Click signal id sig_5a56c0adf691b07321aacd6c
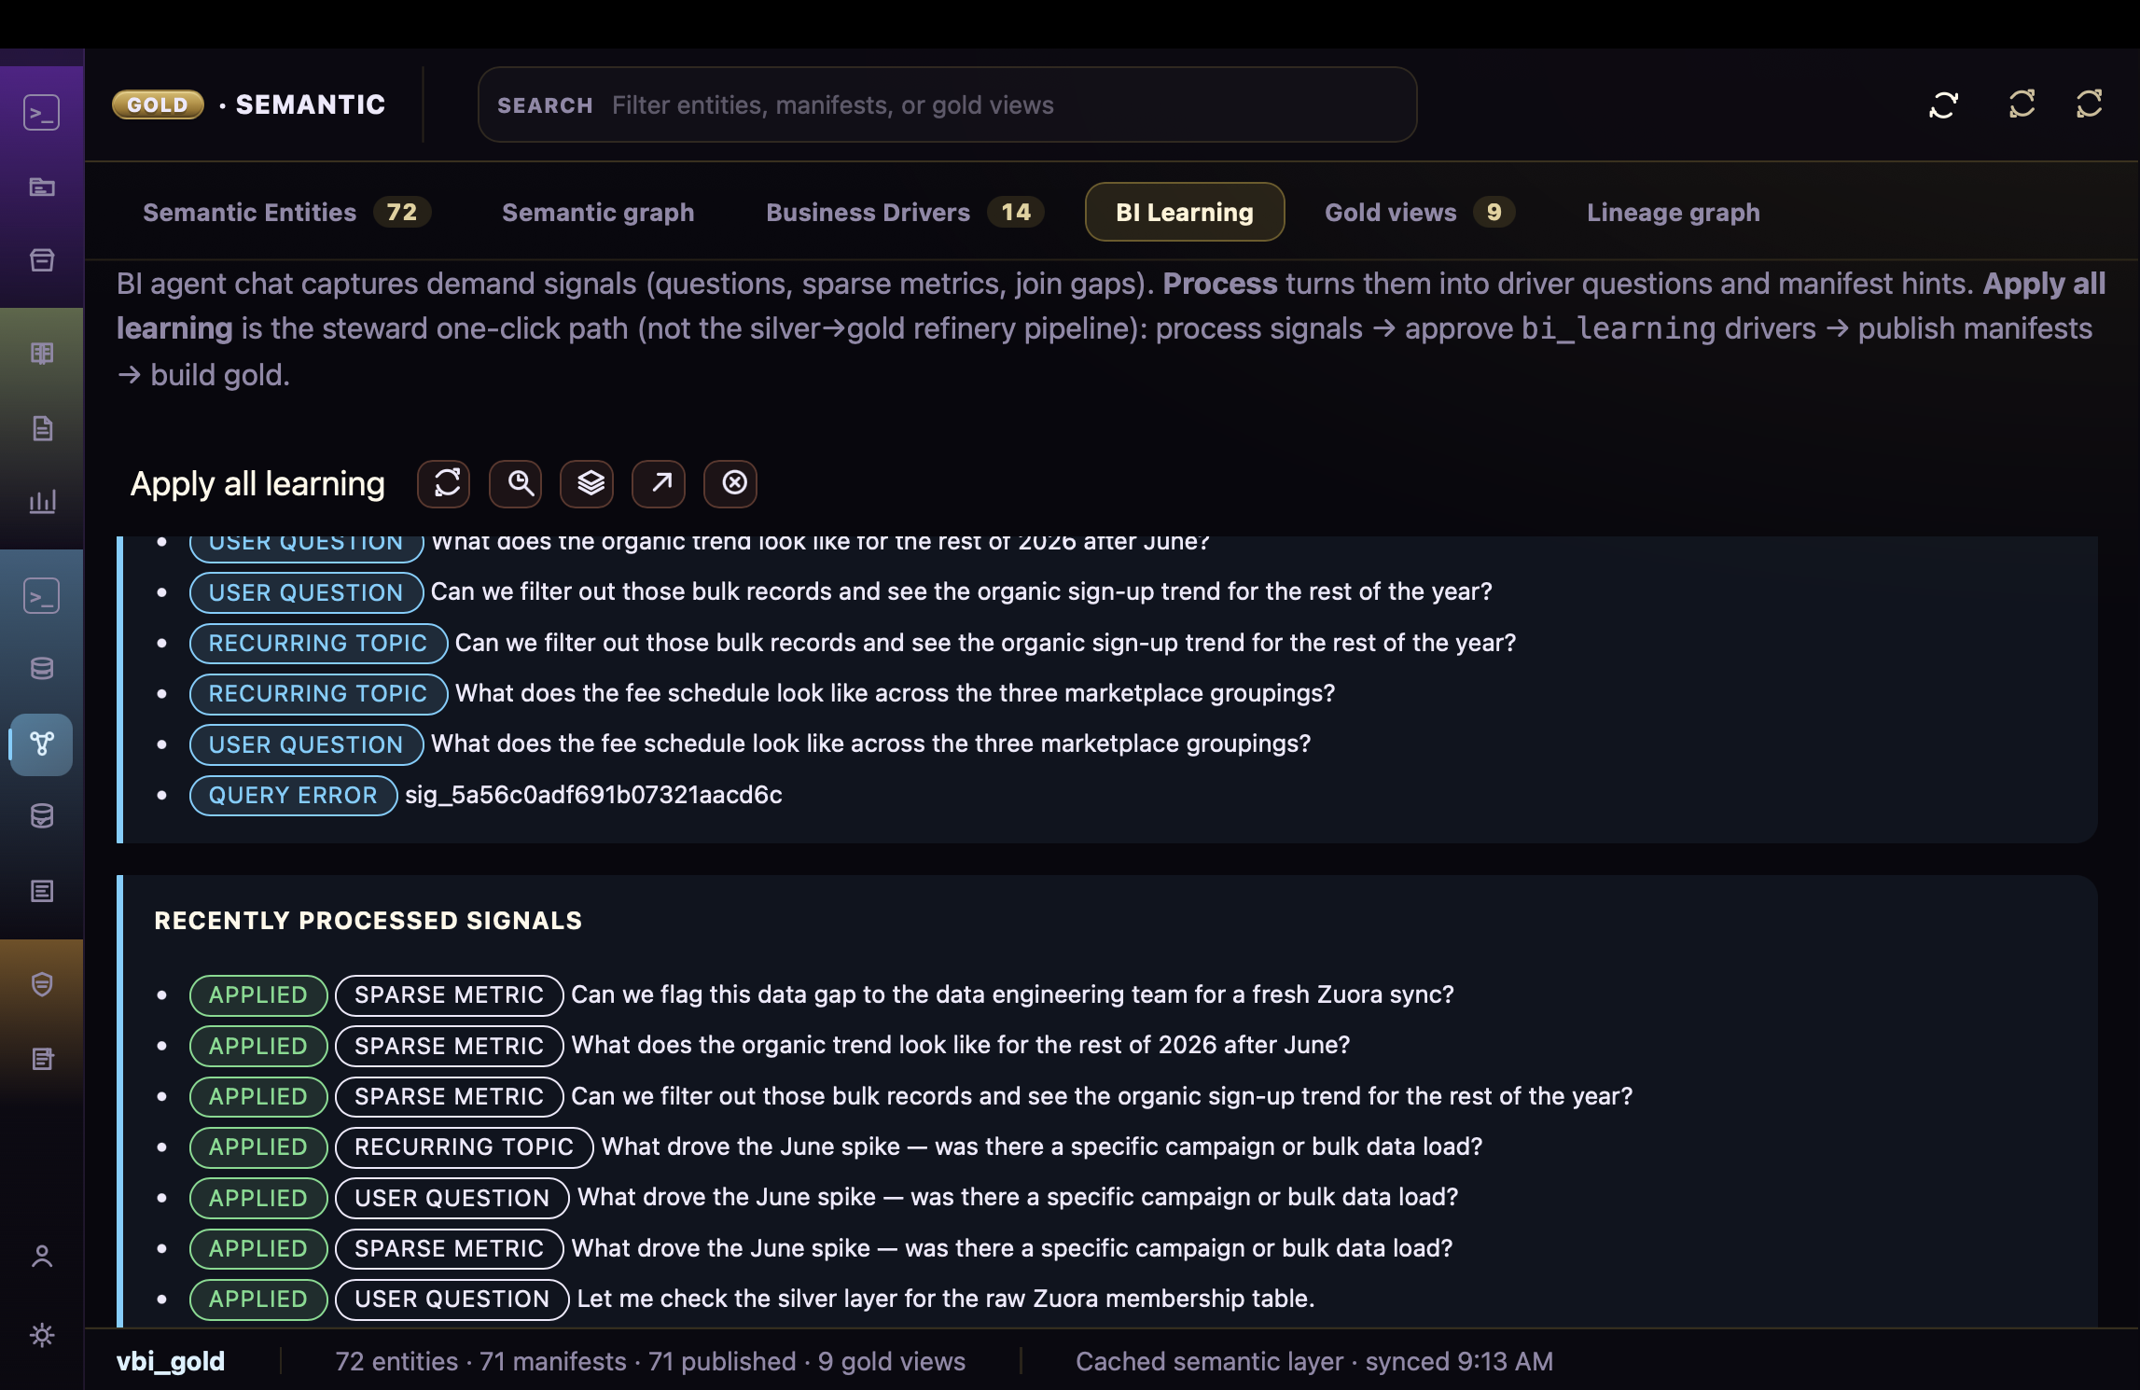Screen dimensions: 2140x1390 pos(593,795)
